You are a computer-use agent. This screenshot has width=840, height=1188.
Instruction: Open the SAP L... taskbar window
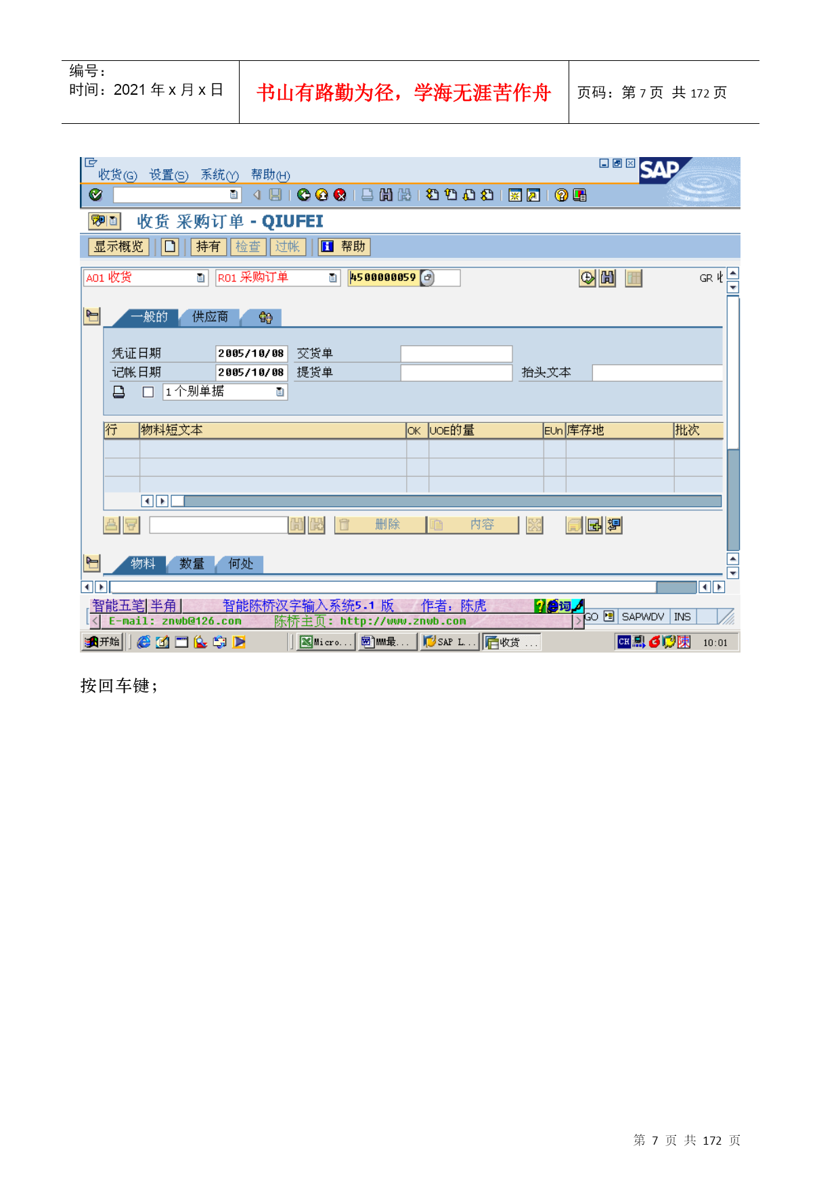pyautogui.click(x=450, y=642)
